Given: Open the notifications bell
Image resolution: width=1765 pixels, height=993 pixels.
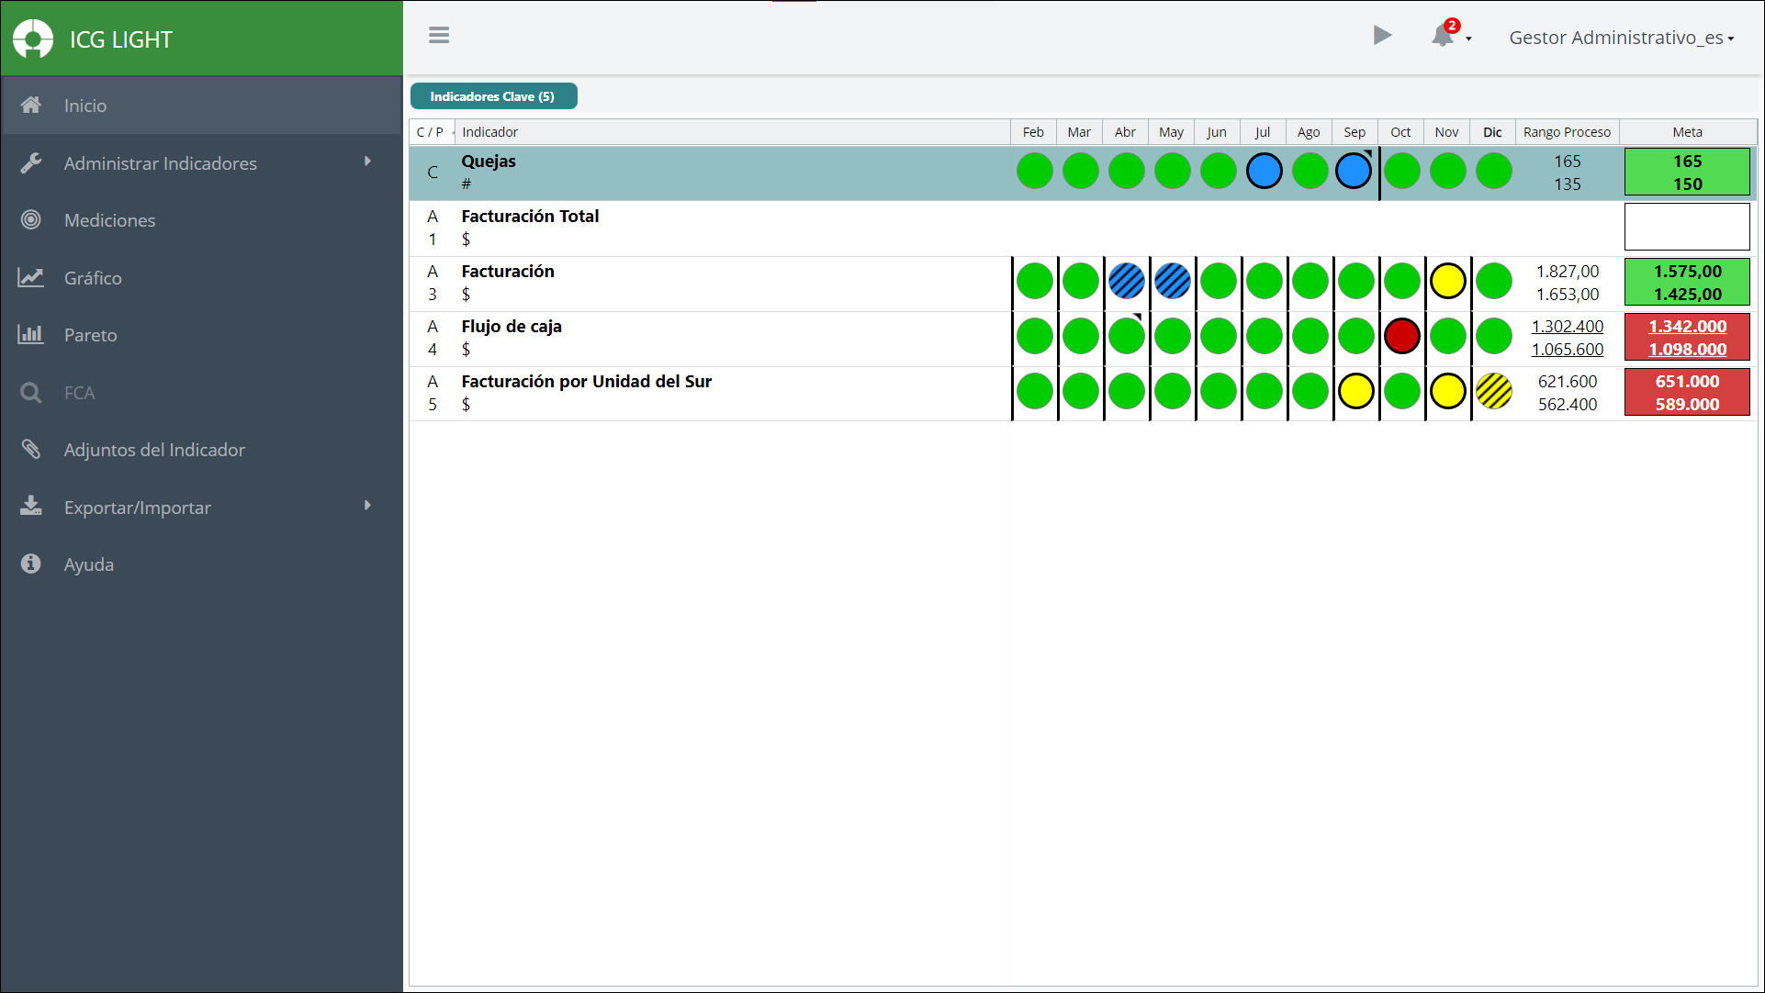Looking at the screenshot, I should [1445, 36].
